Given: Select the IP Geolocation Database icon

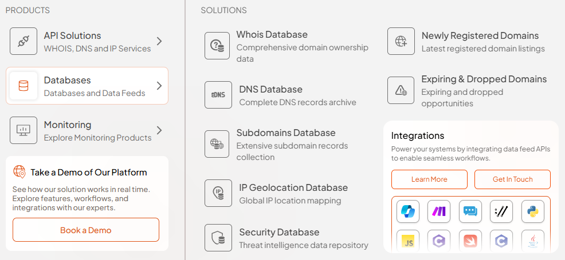Looking at the screenshot, I should tap(218, 193).
